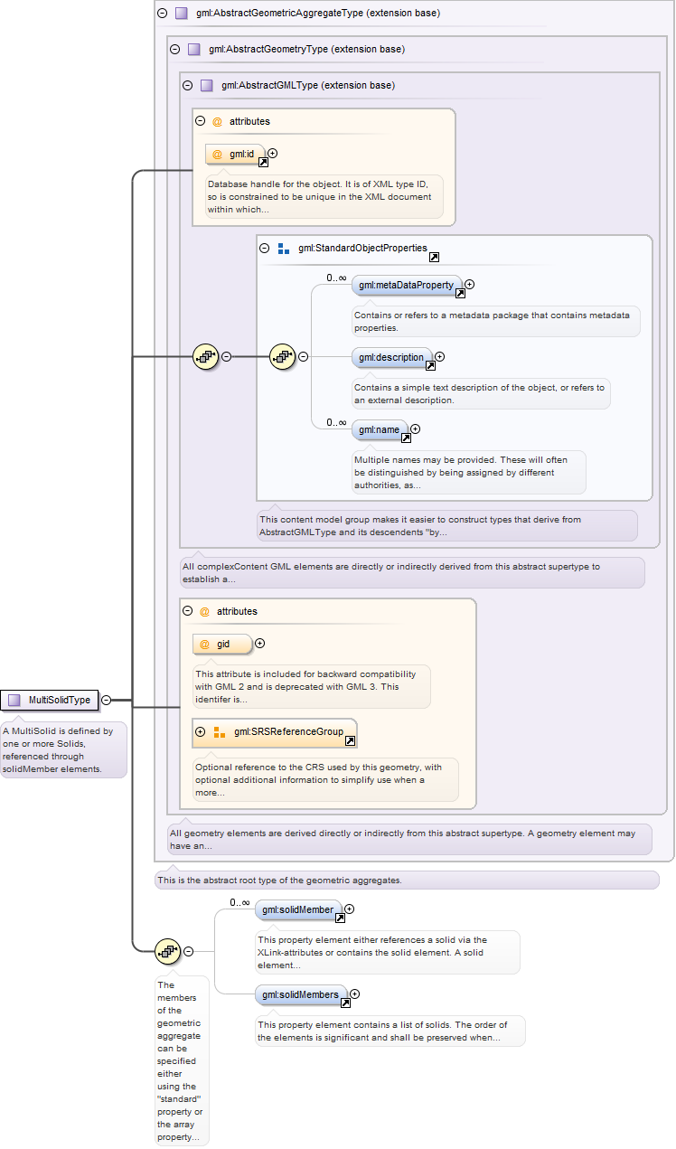Click StandardObjectProperties blue group icon
Viewport: 676px width, 1149px height.
pos(284,248)
